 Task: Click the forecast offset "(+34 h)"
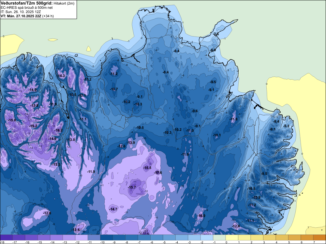[x=48, y=16]
